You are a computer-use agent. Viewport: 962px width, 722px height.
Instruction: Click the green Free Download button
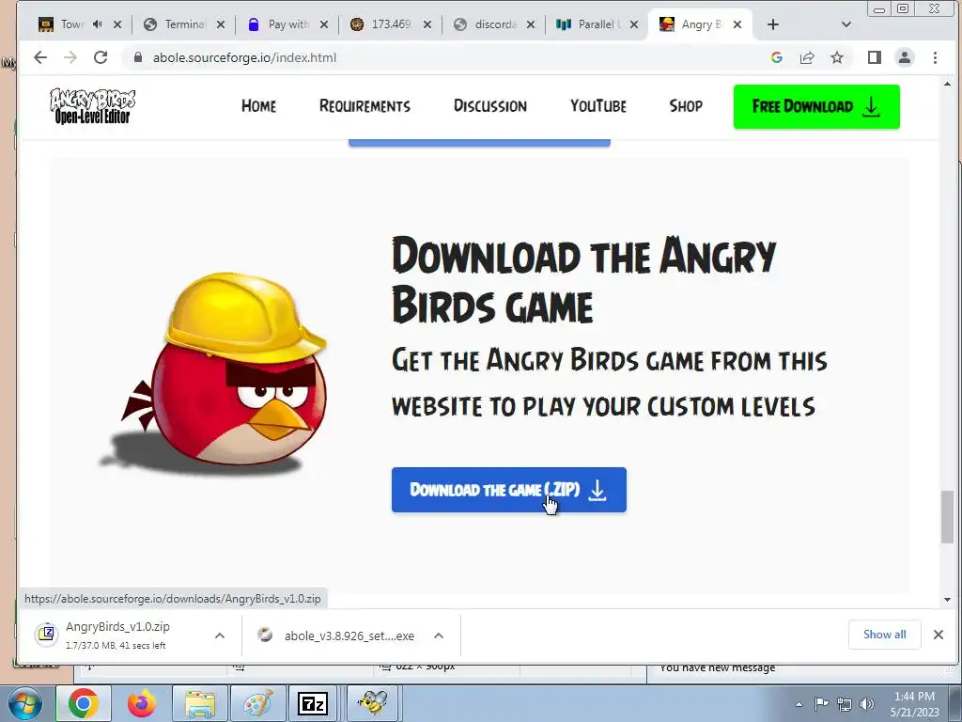(816, 107)
